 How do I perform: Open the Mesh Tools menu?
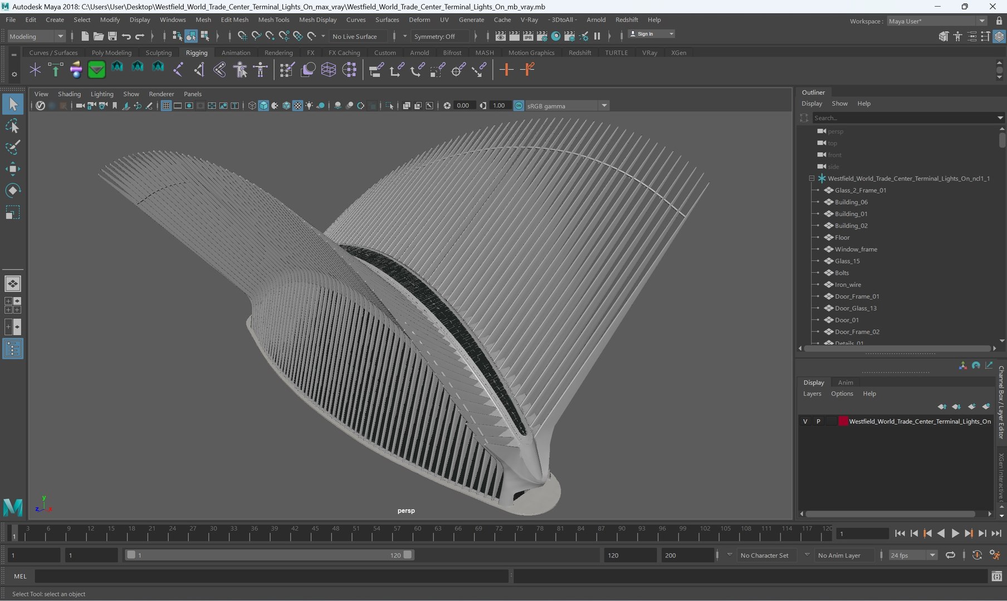273,19
